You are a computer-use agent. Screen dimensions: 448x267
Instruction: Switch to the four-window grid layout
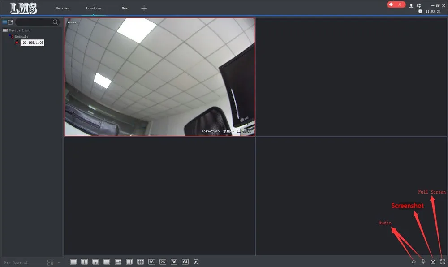pos(107,262)
